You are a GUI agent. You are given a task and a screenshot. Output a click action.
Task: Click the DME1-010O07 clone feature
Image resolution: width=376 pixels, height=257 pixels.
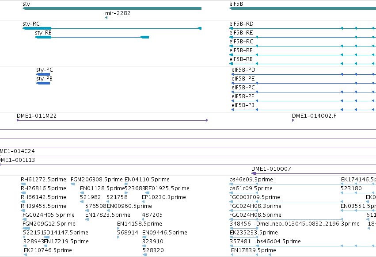(x=313, y=173)
